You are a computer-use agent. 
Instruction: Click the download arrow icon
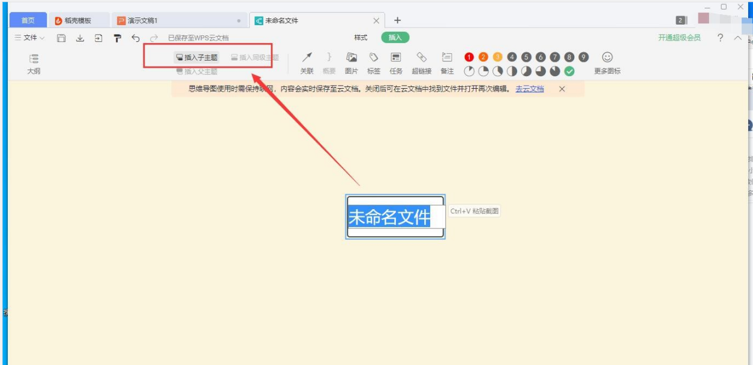click(80, 38)
